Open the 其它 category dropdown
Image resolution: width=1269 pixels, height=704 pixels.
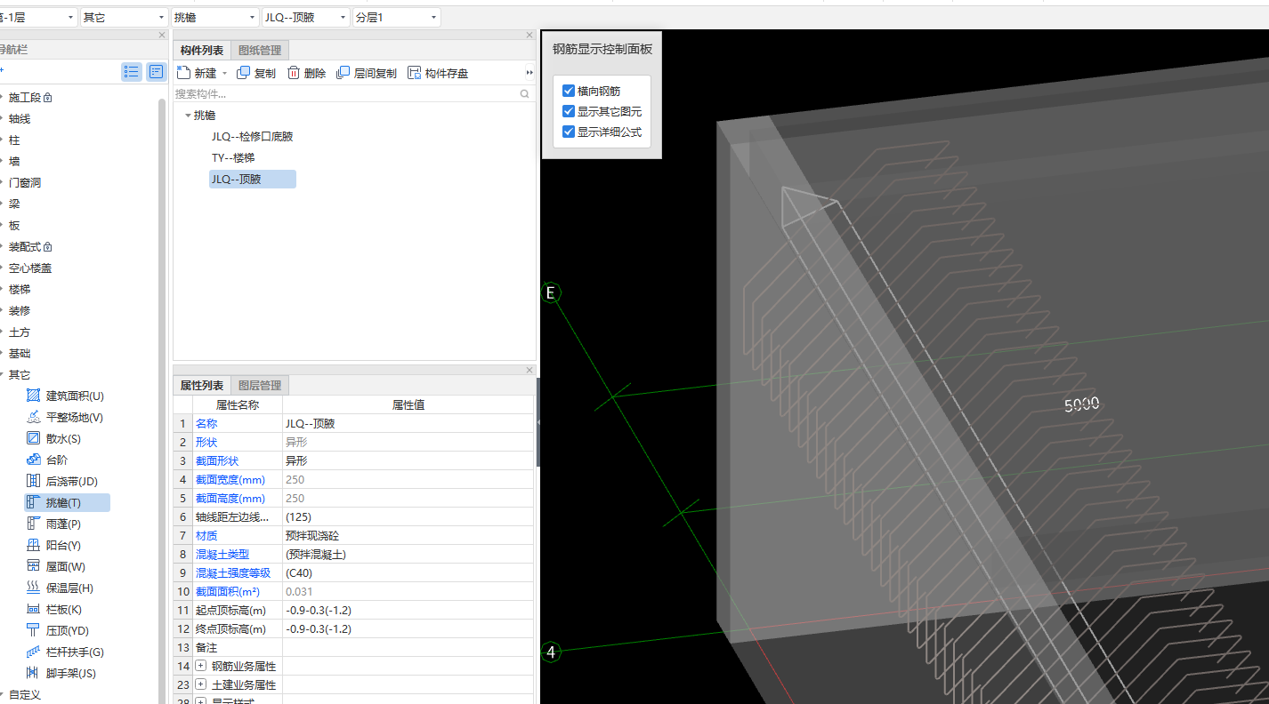click(x=125, y=17)
